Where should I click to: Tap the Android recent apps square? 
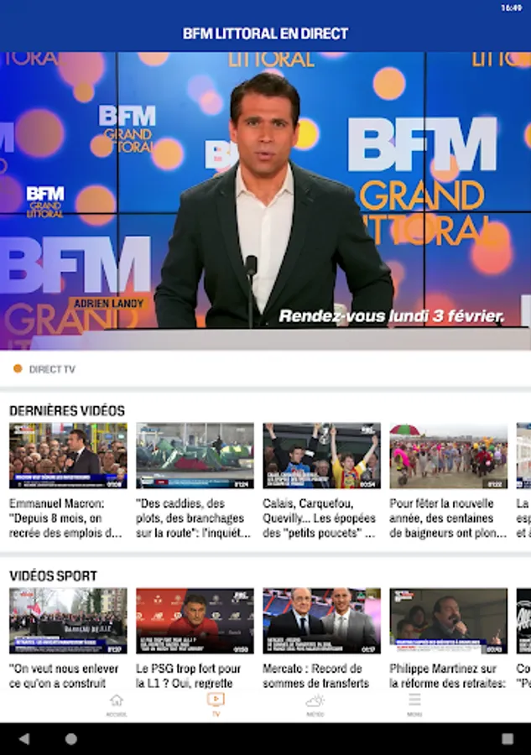click(x=508, y=738)
